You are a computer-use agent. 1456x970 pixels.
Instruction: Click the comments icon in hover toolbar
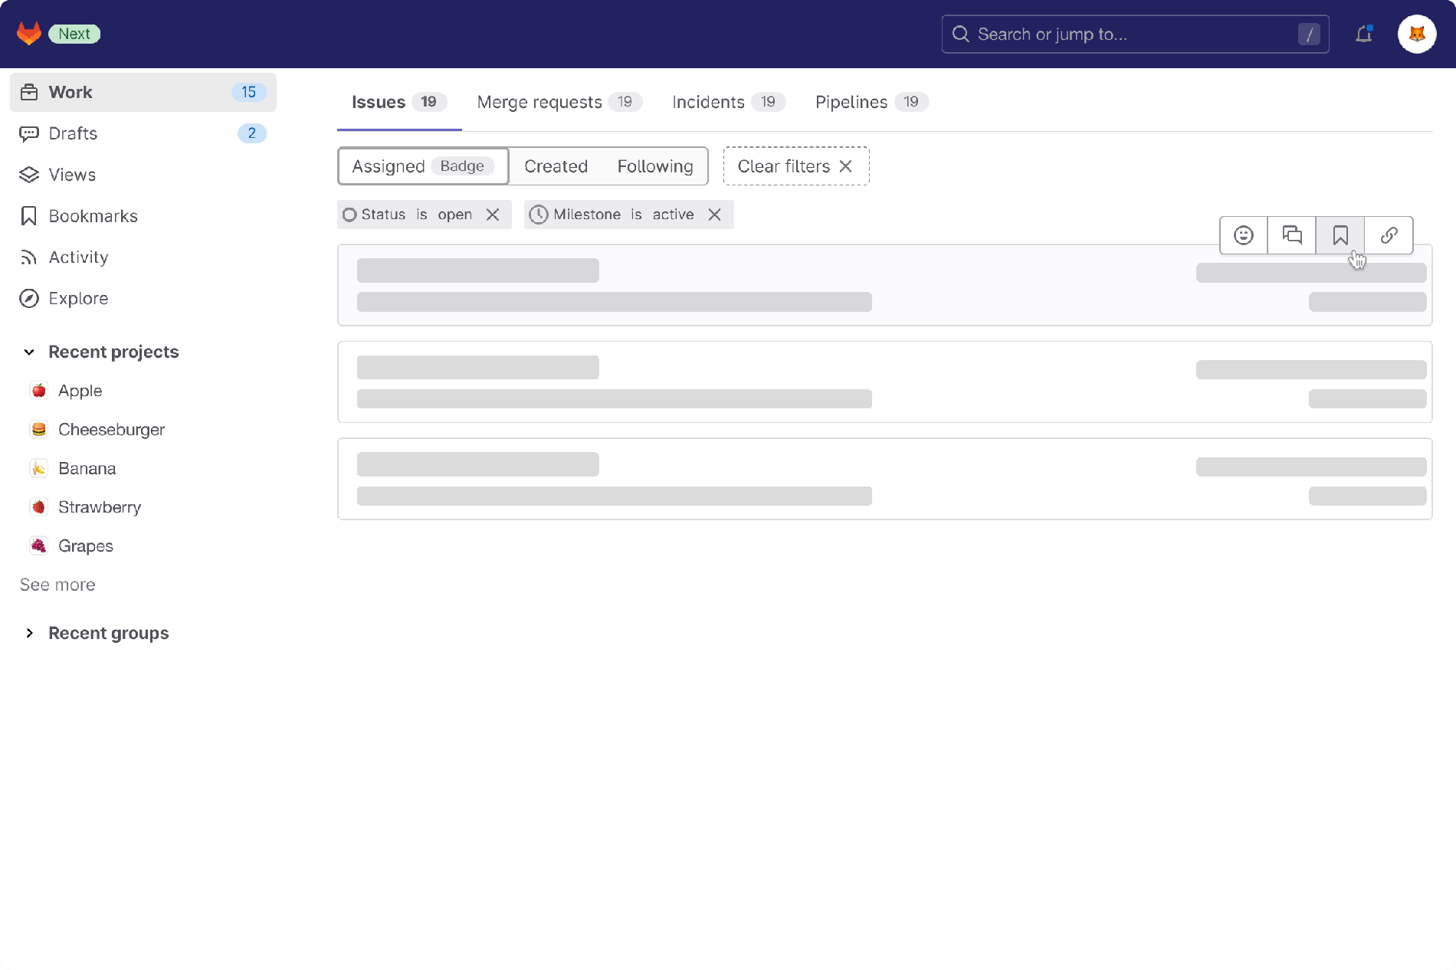[1292, 235]
